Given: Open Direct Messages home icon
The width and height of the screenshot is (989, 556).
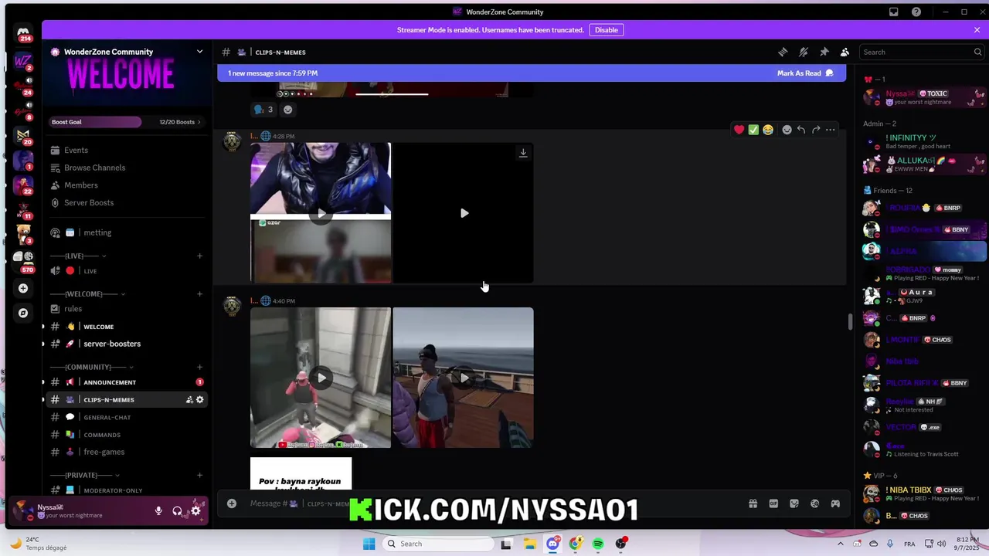Looking at the screenshot, I should [23, 32].
